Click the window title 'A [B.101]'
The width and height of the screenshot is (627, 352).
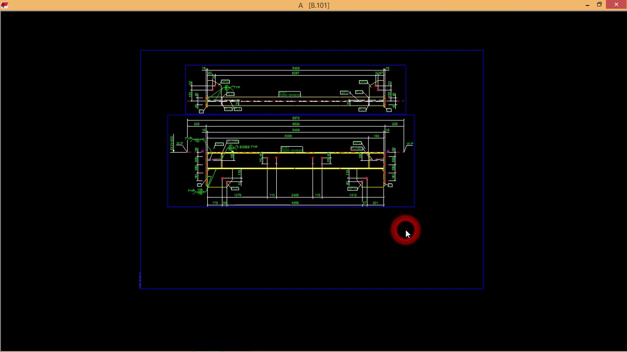click(313, 5)
